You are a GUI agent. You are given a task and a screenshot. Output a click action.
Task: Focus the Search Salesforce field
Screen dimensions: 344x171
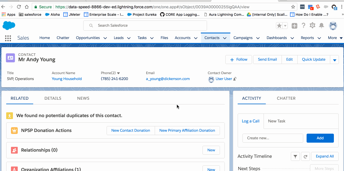coord(145,26)
